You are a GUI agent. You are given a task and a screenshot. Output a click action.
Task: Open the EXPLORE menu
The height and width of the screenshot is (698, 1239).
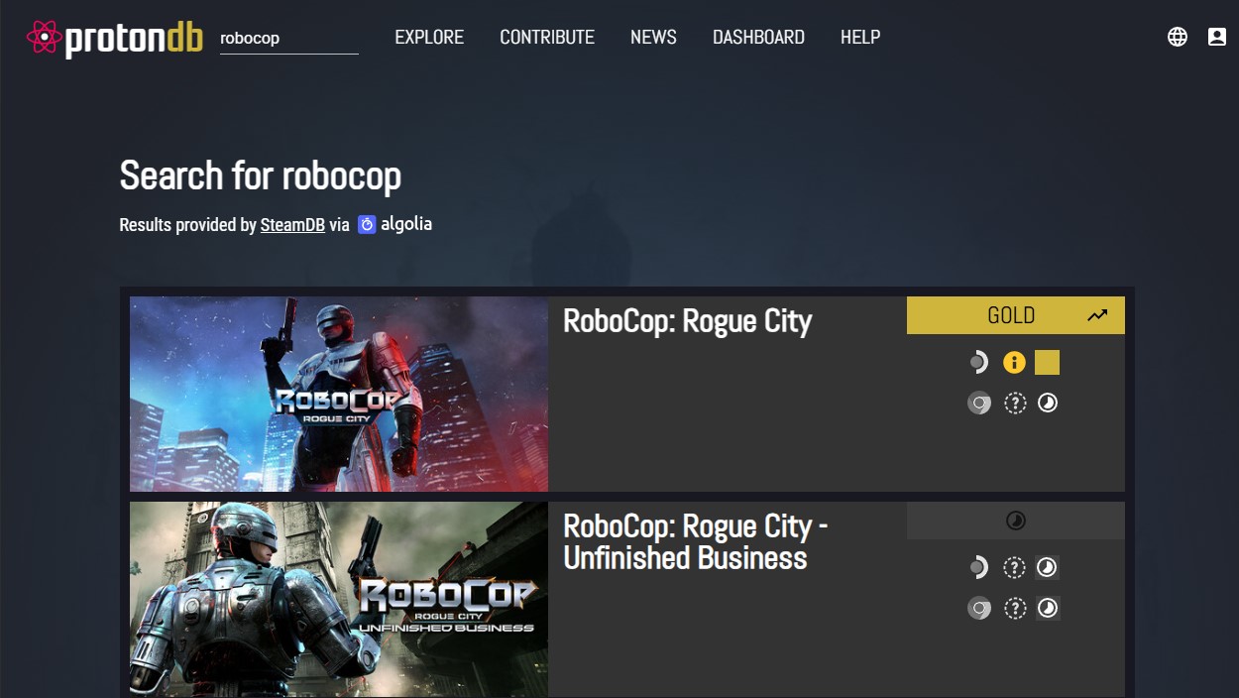click(429, 37)
